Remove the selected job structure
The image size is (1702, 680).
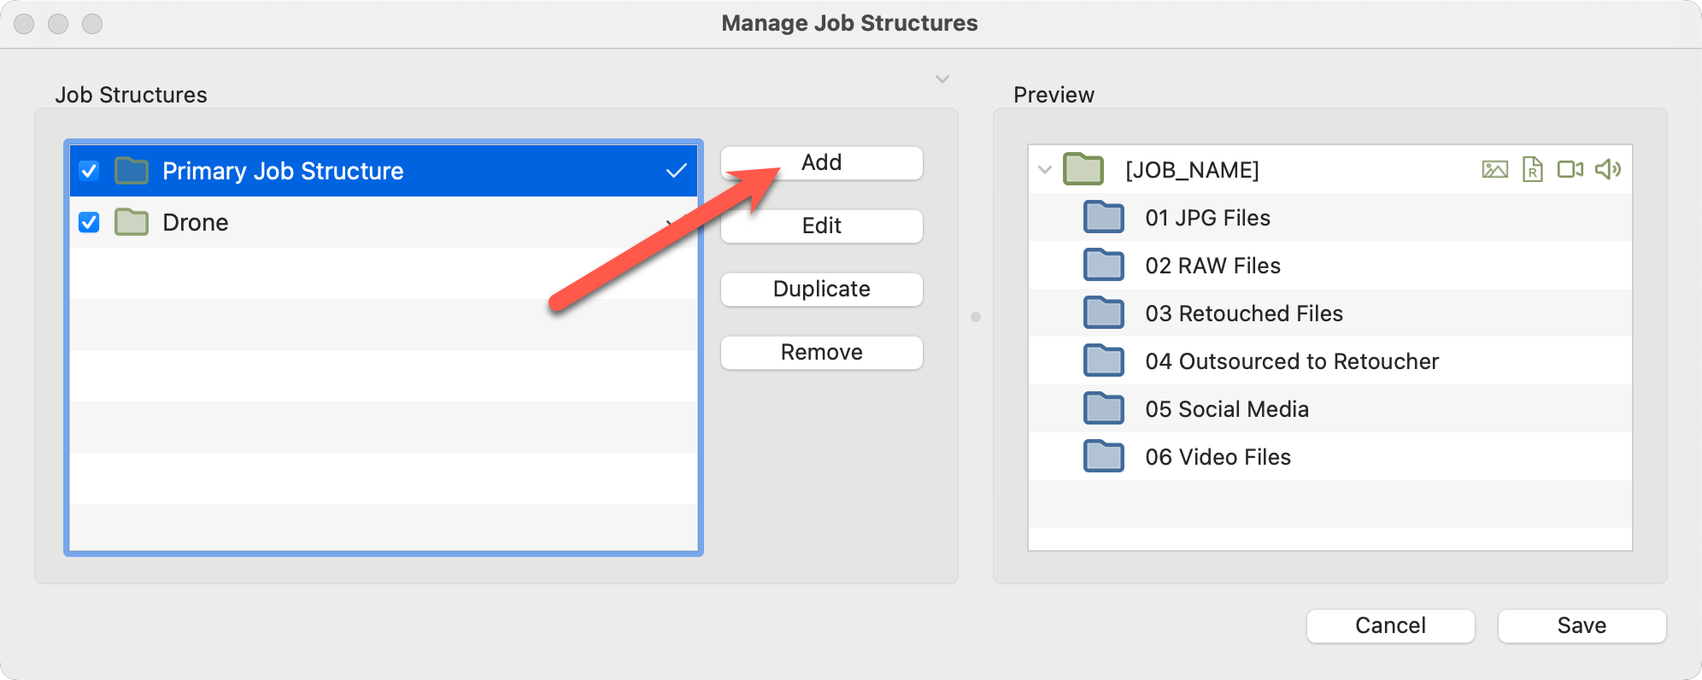821,353
